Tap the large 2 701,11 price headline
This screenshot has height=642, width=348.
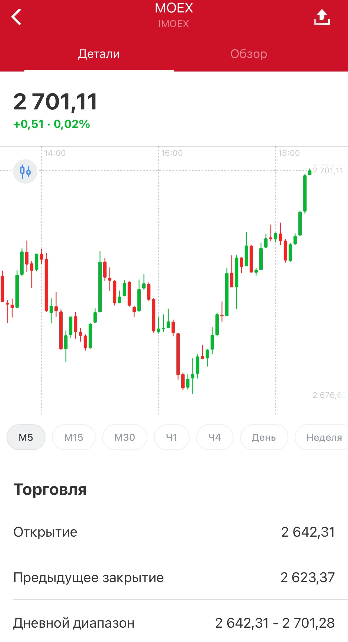(x=55, y=102)
